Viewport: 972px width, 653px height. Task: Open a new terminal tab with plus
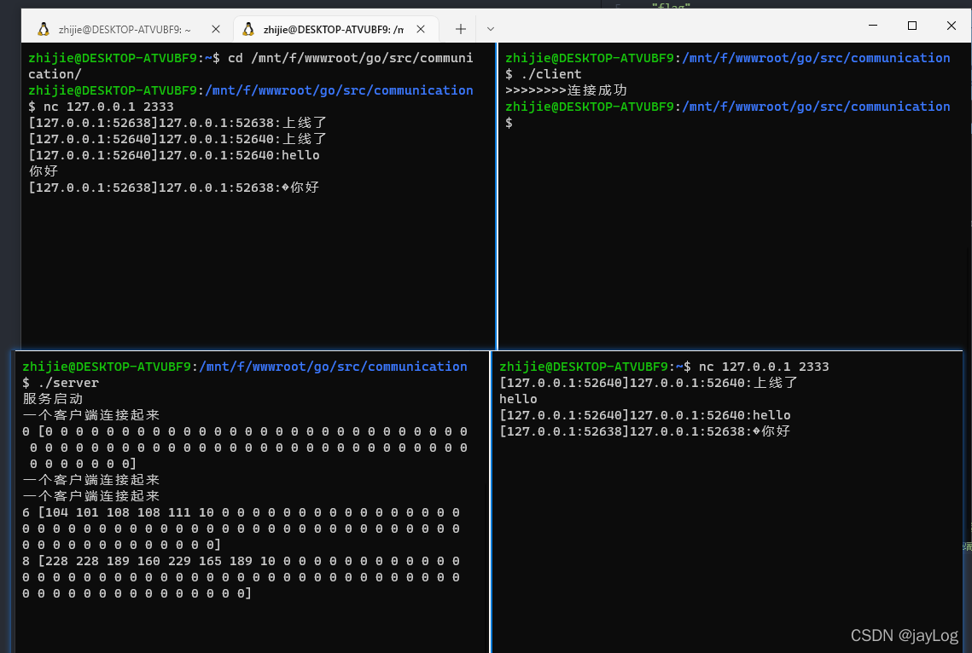pyautogui.click(x=461, y=29)
